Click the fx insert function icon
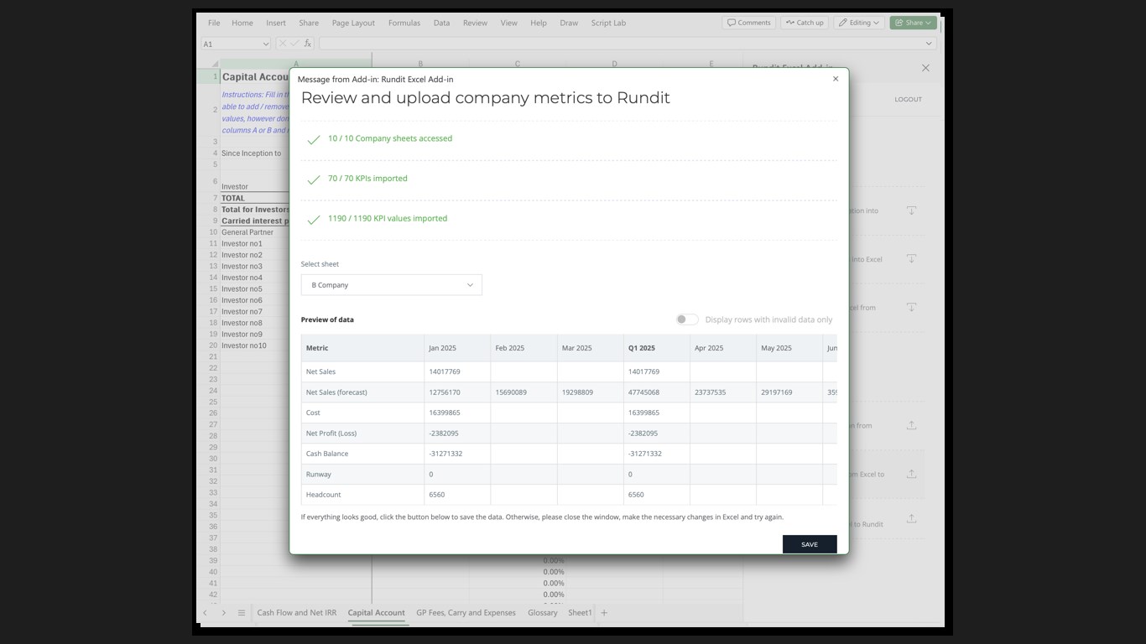This screenshot has height=644, width=1146. click(x=308, y=44)
